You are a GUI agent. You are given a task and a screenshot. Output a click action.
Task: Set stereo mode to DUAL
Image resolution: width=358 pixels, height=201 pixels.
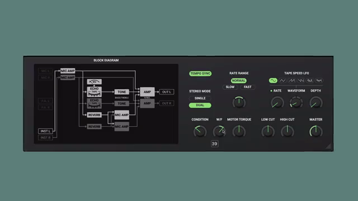point(200,105)
